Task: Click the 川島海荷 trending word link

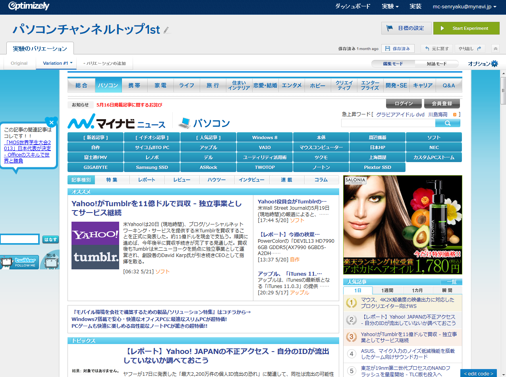Action: tap(438, 114)
